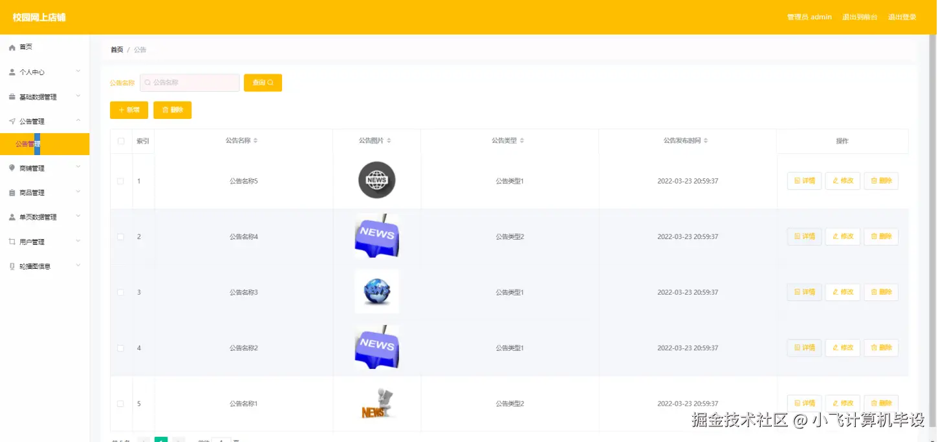Open 详情 for 公告名称4
This screenshot has height=442, width=938.
coord(804,237)
